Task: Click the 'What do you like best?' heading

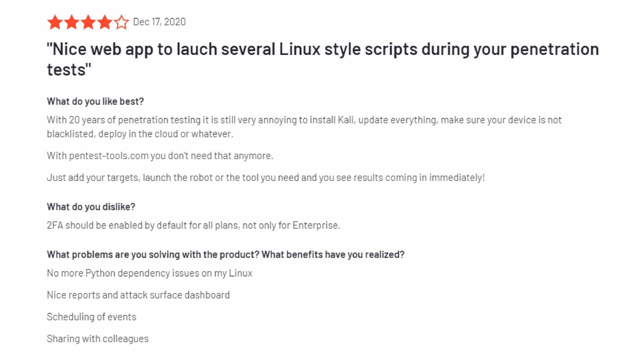Action: [95, 102]
